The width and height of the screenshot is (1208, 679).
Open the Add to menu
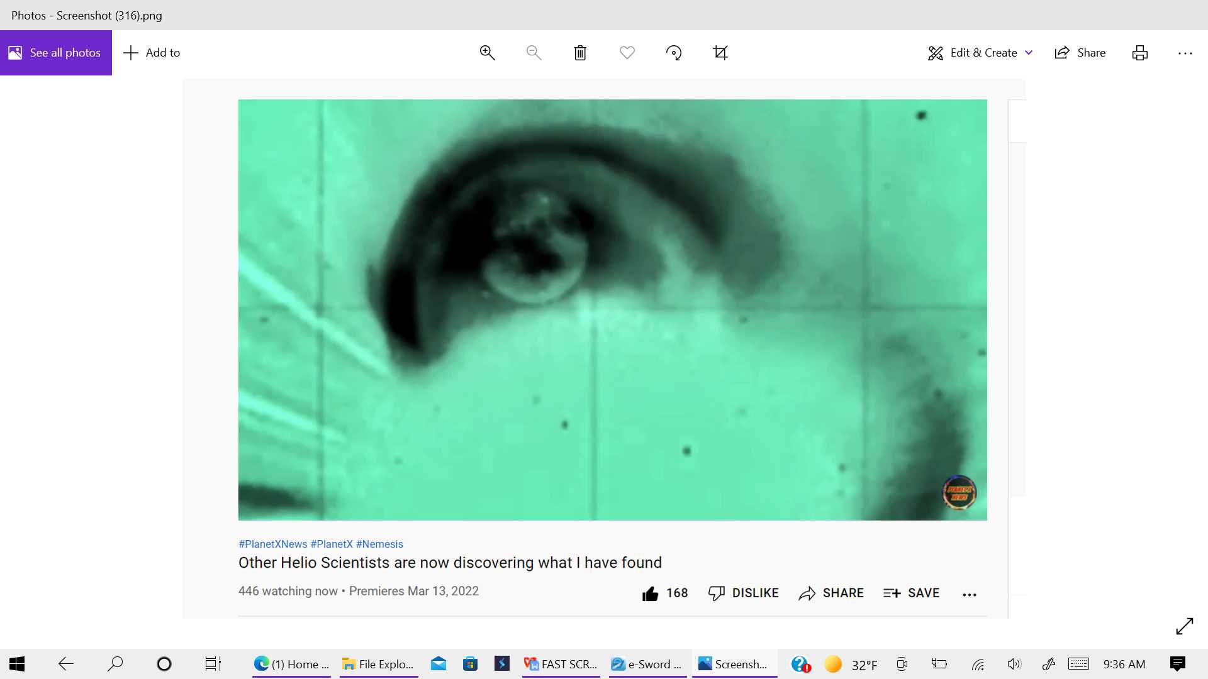pyautogui.click(x=152, y=53)
